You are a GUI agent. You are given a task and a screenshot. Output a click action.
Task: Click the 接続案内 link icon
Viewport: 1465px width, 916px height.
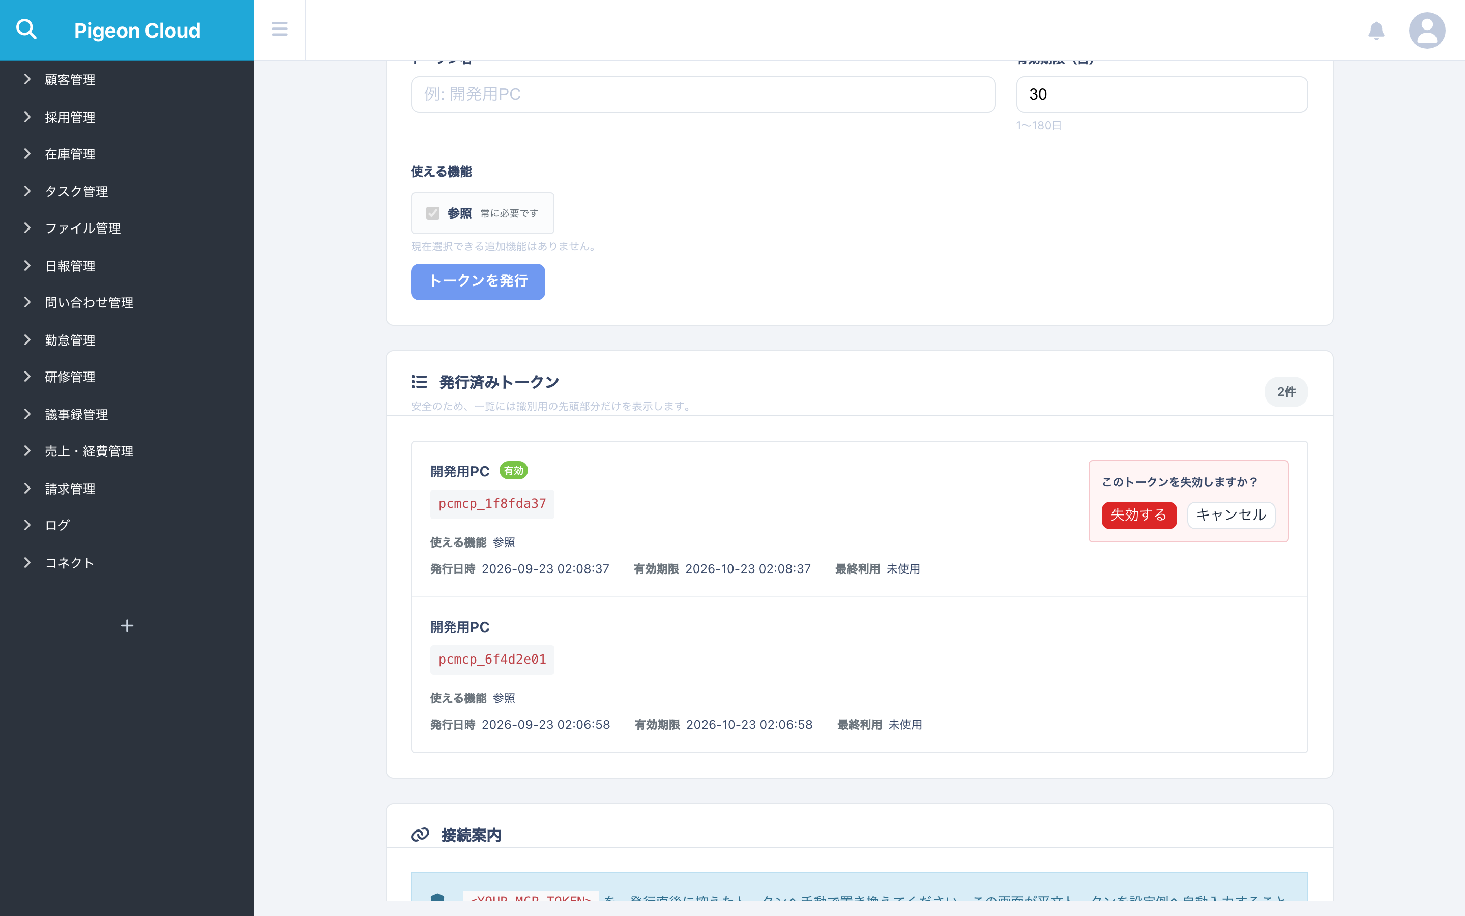[420, 835]
